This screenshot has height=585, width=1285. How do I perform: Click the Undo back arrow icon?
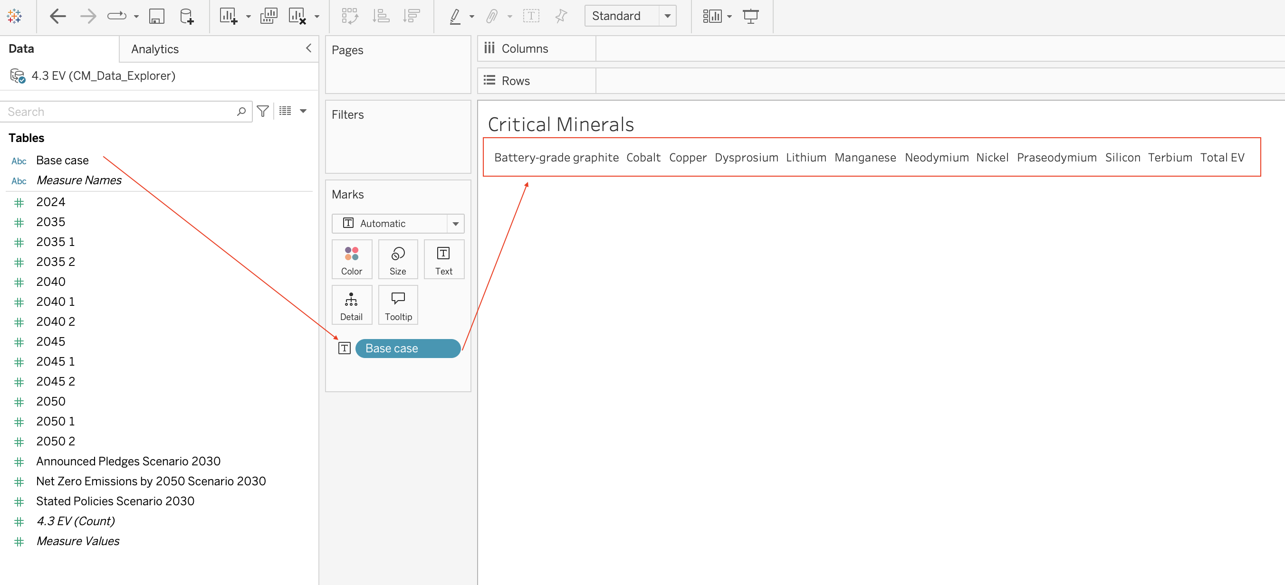58,17
